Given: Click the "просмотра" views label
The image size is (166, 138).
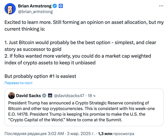Looking at the screenshot, I should point(124,134).
